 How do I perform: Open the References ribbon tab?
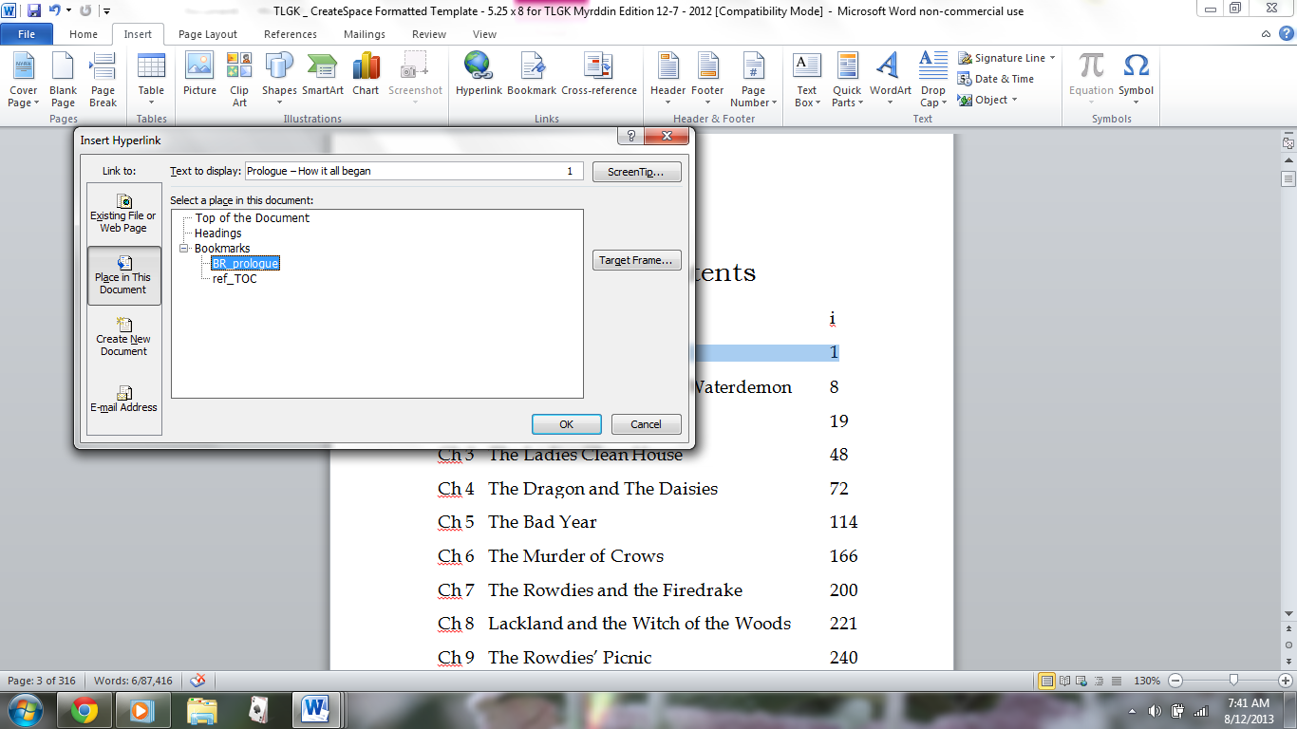[291, 34]
